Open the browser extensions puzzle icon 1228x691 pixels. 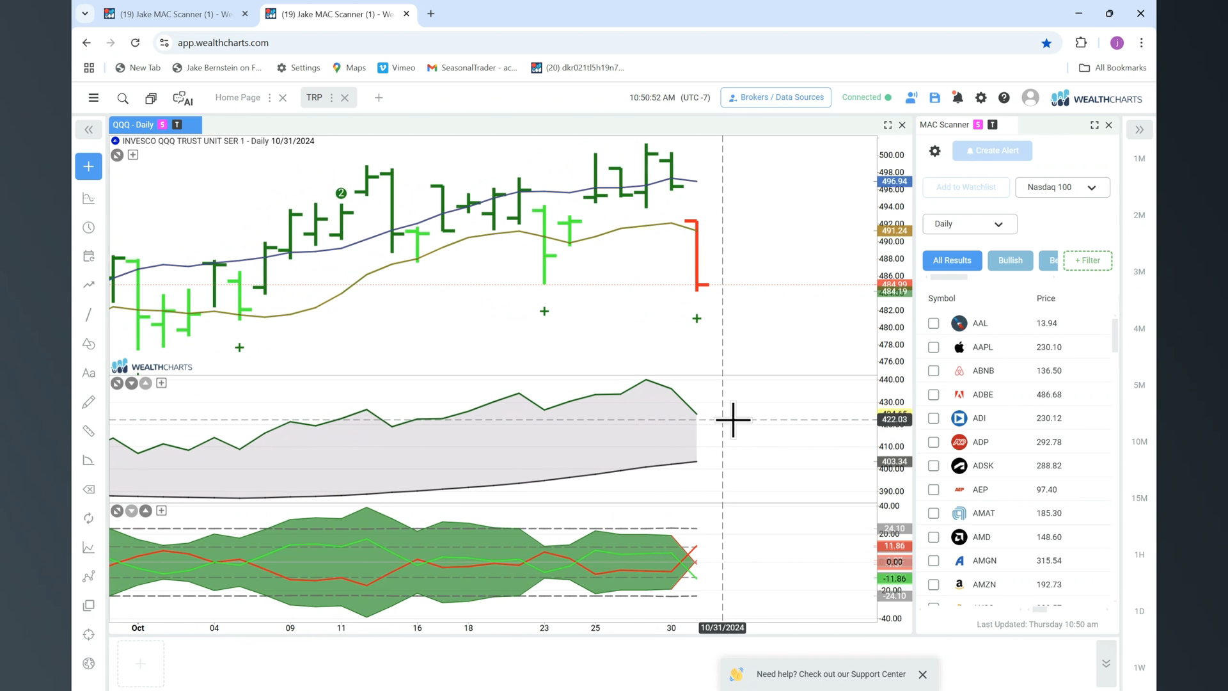click(1081, 43)
